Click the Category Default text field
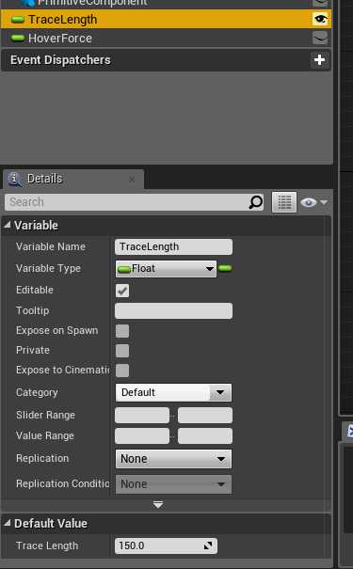 [x=163, y=392]
